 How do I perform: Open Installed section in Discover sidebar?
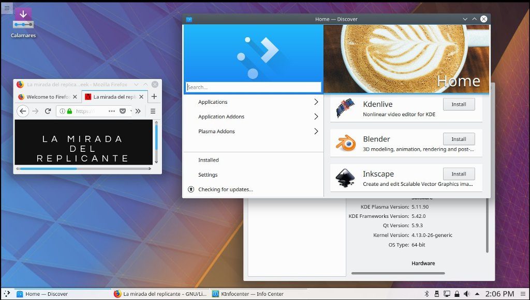click(x=209, y=160)
